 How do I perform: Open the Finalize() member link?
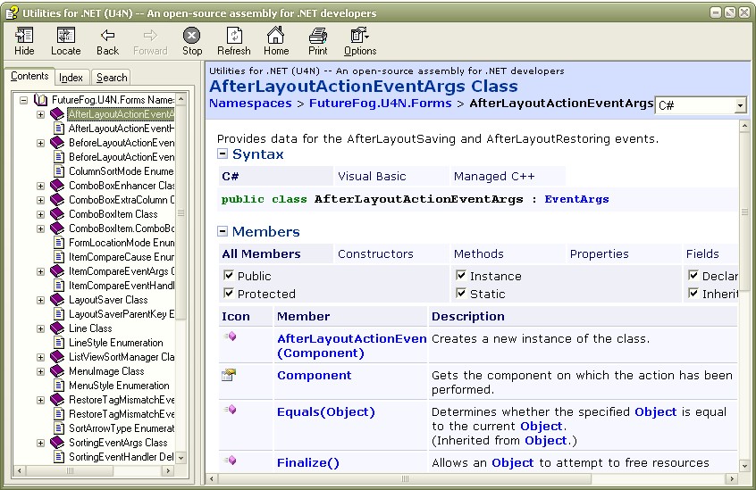point(308,463)
